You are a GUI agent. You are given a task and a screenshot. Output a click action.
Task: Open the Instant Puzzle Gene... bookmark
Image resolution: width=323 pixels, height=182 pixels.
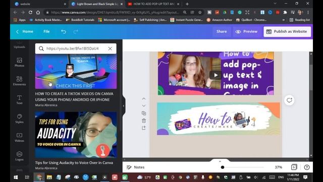(186, 20)
